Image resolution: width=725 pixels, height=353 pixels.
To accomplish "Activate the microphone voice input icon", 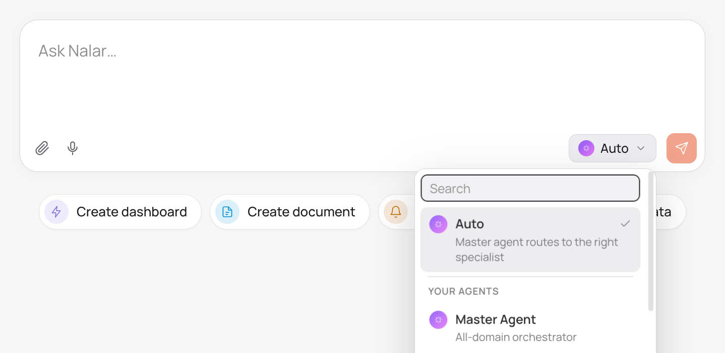I will [73, 148].
